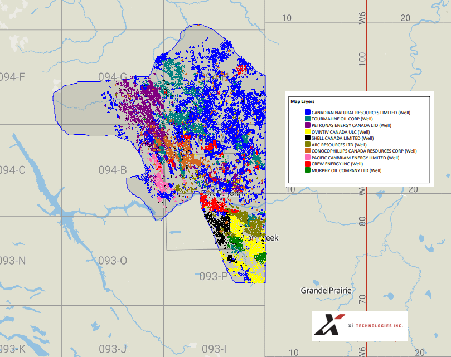Screen dimensions: 451x357
Task: Toggle the Shell Canada Limited layer entry
Action: click(x=340, y=137)
